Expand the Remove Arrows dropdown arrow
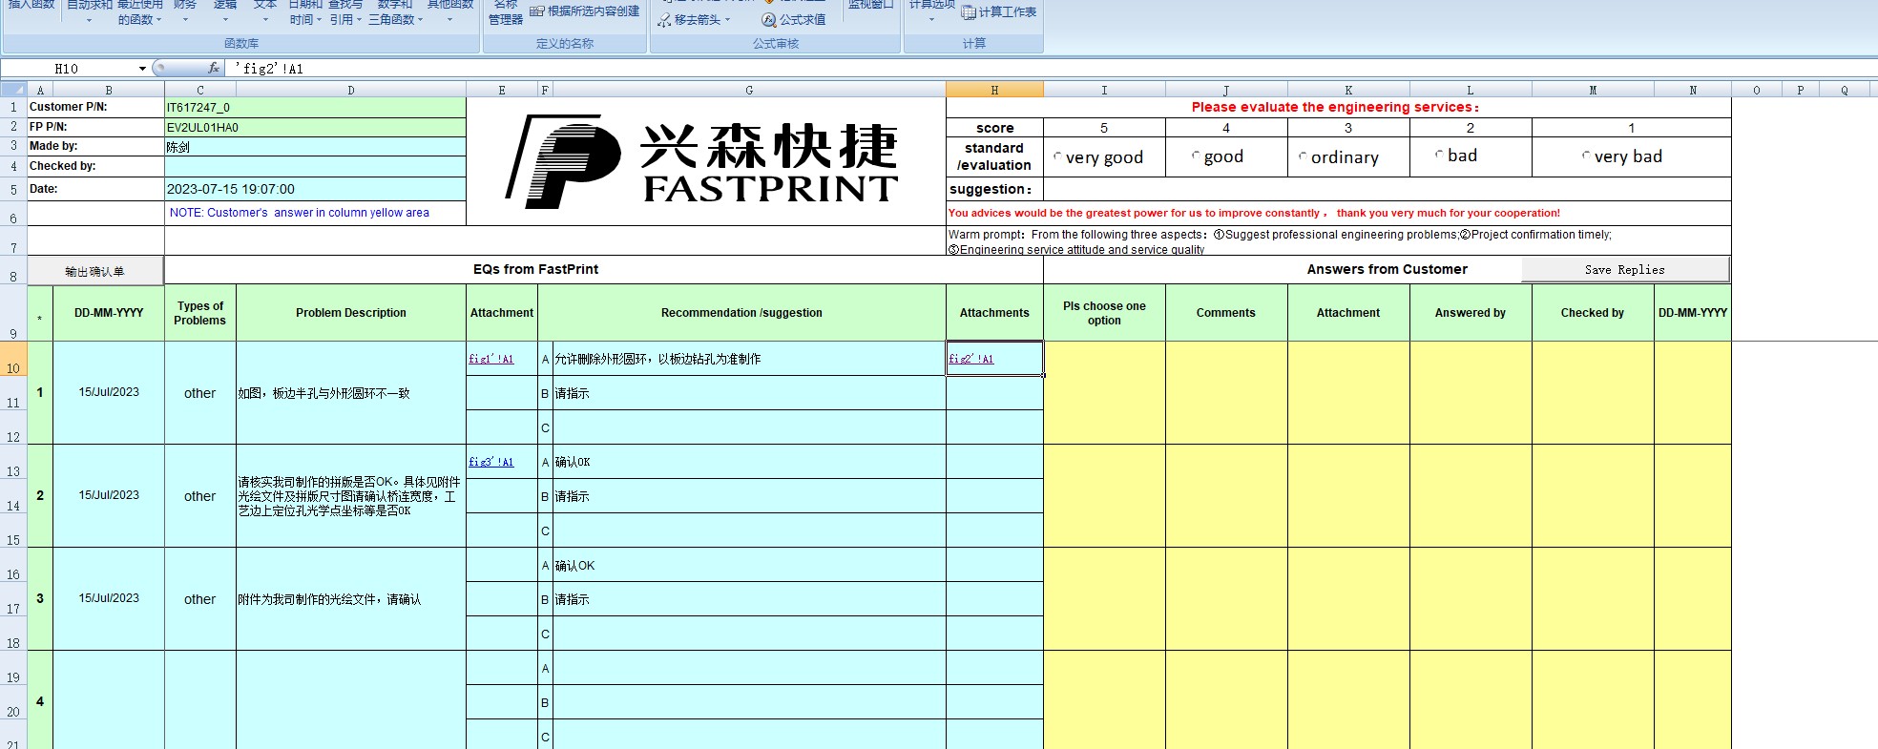Image resolution: width=1878 pixels, height=749 pixels. 727,20
